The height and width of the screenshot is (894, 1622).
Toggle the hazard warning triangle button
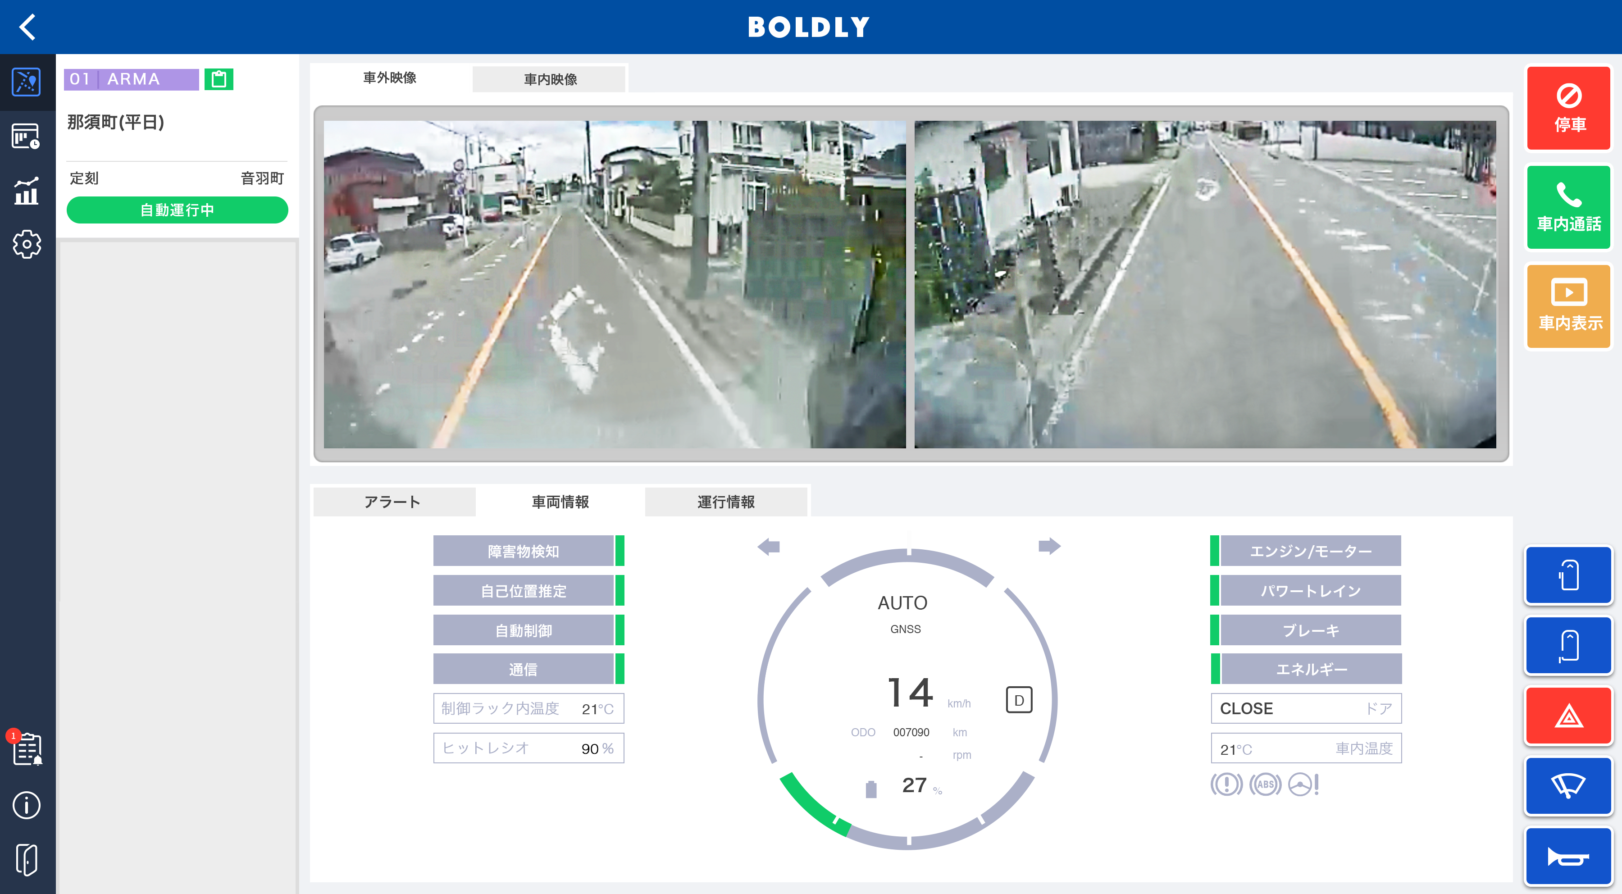[1568, 716]
